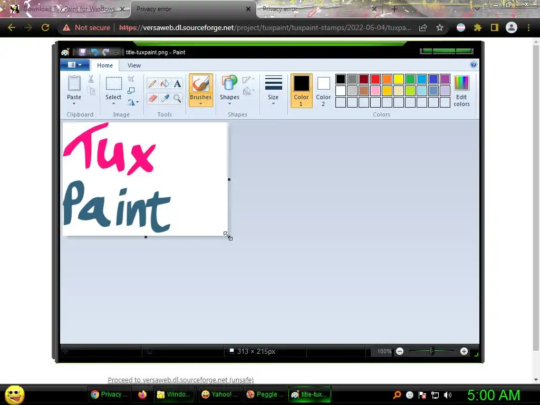Viewport: 540px width, 405px height.
Task: Open the browser profile avatar
Action: 512,27
